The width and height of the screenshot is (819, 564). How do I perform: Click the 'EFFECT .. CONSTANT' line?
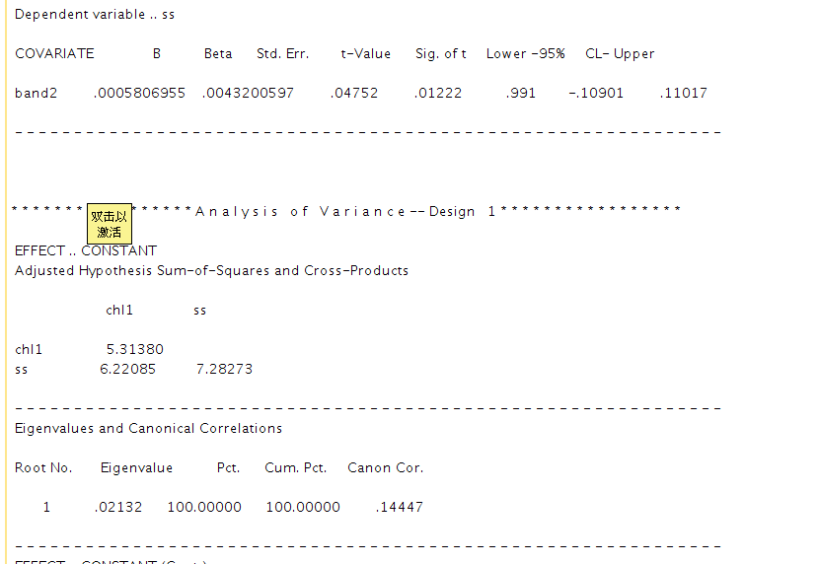click(x=86, y=250)
